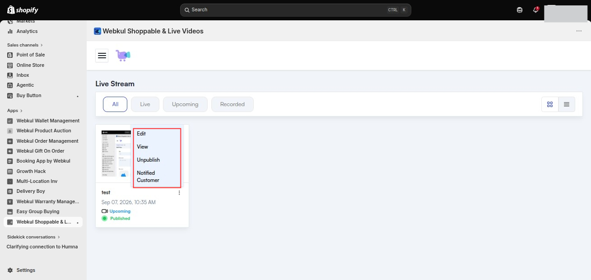Select the Recorded filter tab
The width and height of the screenshot is (591, 280).
(x=233, y=104)
